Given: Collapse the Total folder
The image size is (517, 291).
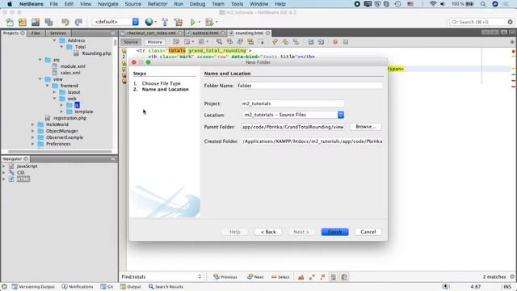Looking at the screenshot, I should coord(61,47).
